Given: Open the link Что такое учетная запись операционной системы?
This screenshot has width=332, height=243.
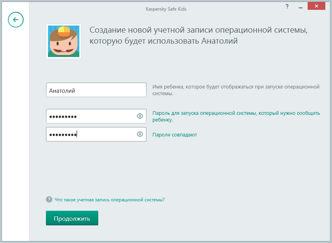Looking at the screenshot, I should coord(110,200).
